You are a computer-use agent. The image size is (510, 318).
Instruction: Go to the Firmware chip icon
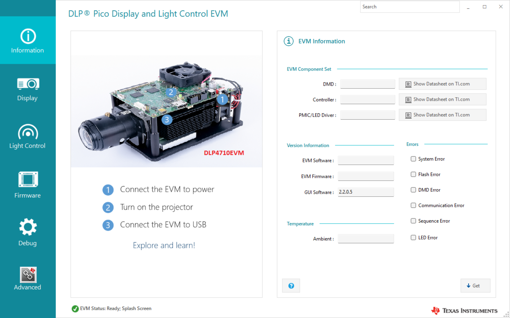pyautogui.click(x=28, y=179)
